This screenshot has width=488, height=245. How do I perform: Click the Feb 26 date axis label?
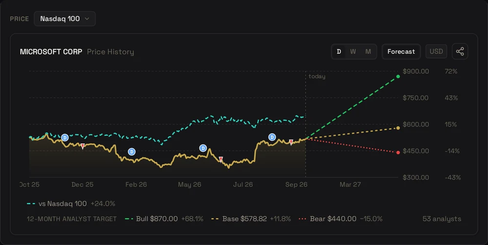[x=136, y=184]
